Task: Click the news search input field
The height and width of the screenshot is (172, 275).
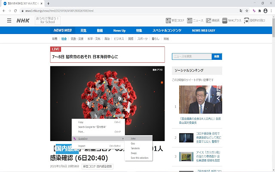Action: pos(192,56)
